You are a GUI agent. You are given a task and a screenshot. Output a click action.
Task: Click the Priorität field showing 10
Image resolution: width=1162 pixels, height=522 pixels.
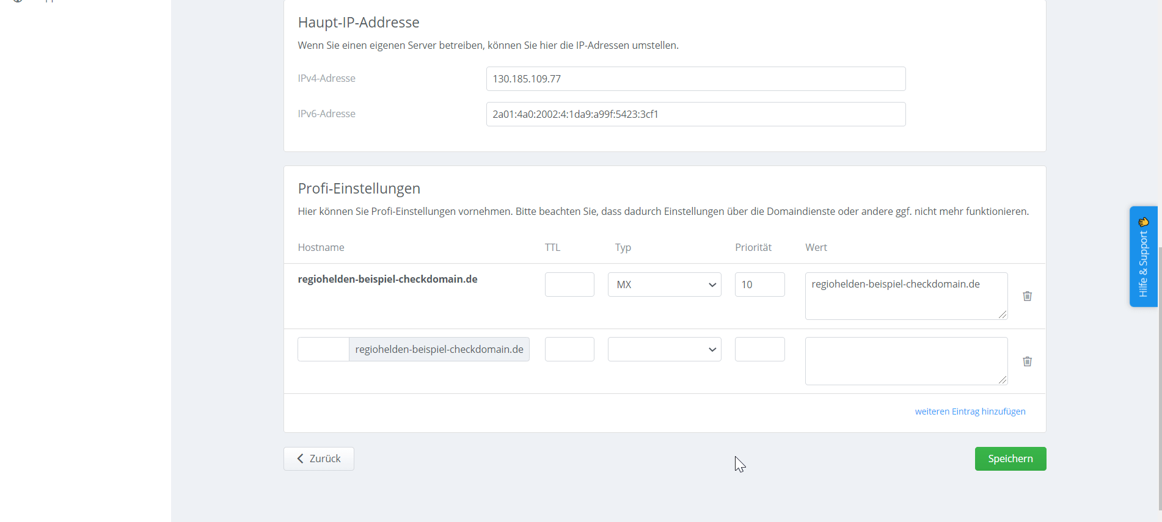[759, 285]
